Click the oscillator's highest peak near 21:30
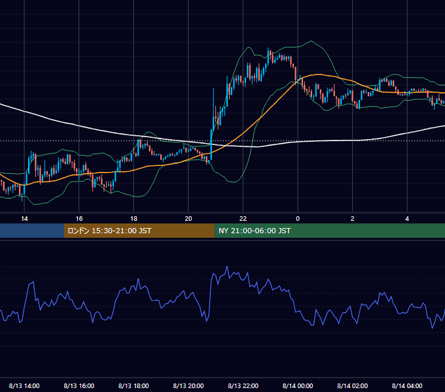The width and height of the screenshot is (445, 392). [x=227, y=267]
